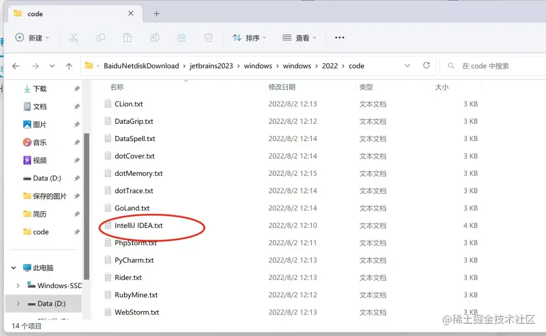Click the folder icon in address bar
This screenshot has height=336, width=546.
89,65
